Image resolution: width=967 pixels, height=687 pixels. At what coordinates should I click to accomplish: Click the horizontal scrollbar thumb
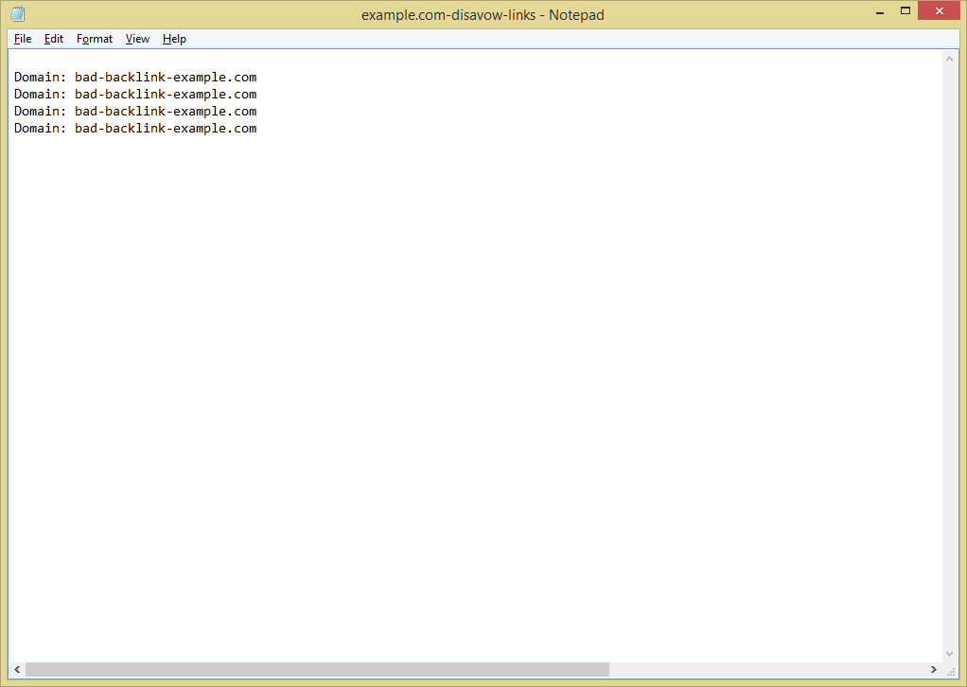317,670
